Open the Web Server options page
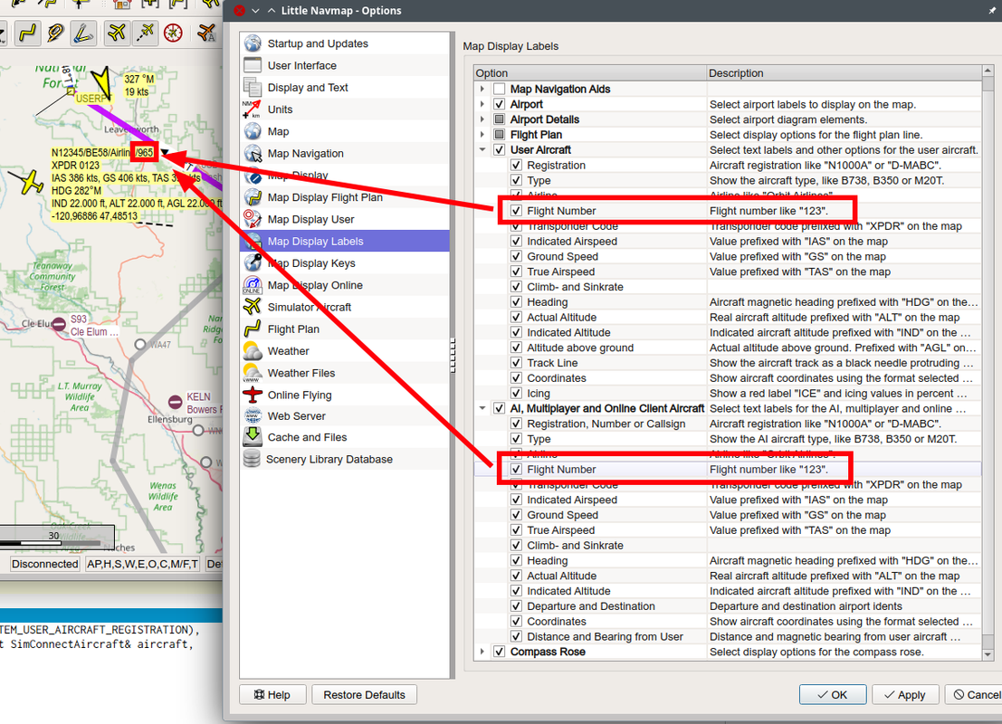 point(345,416)
